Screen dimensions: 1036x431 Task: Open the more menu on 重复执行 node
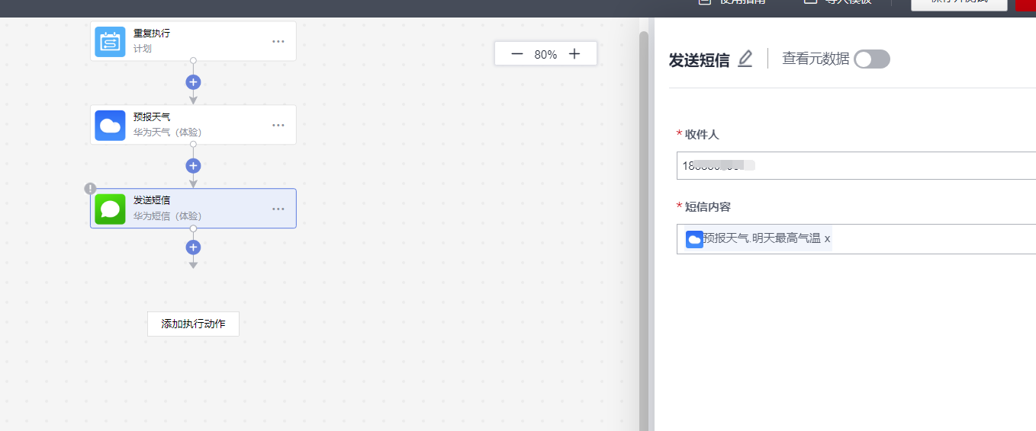coord(278,41)
